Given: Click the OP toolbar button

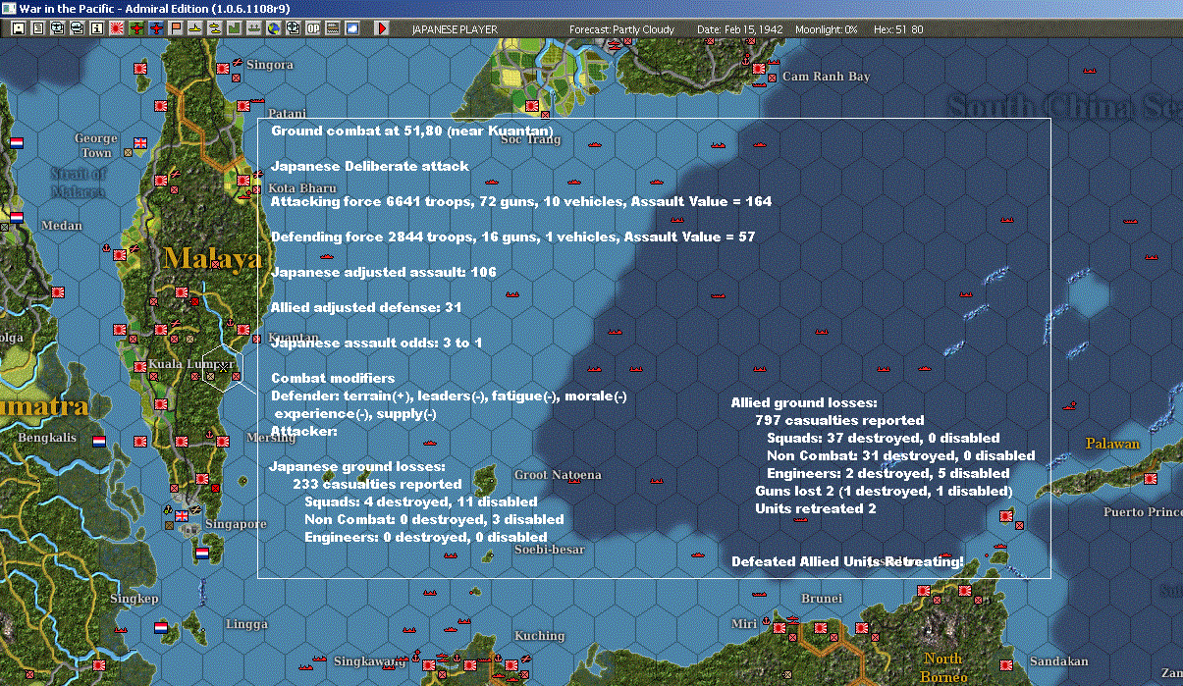Looking at the screenshot, I should click(x=312, y=28).
